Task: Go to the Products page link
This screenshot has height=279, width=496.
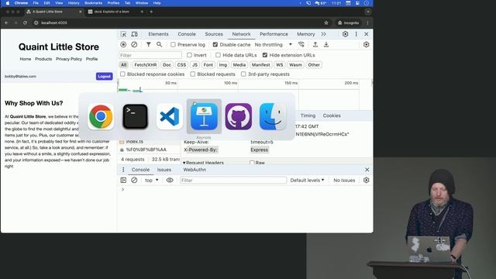Action: (43, 59)
